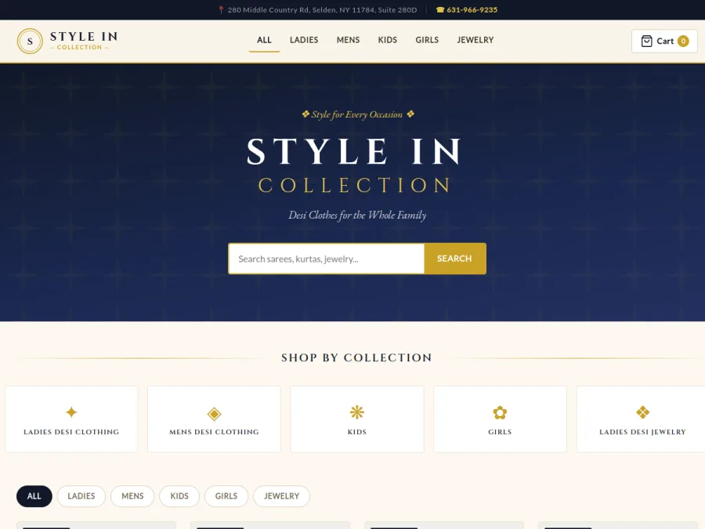Click the diamond icon on Mens Desi Clothing card
The image size is (705, 529).
click(x=214, y=413)
